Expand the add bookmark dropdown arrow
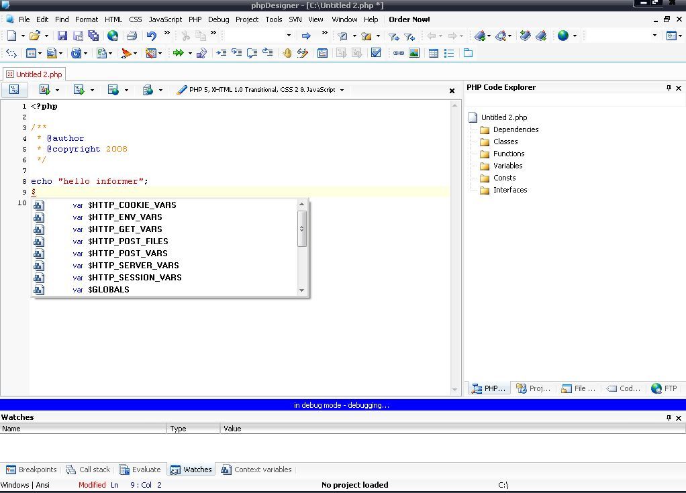 [x=489, y=36]
